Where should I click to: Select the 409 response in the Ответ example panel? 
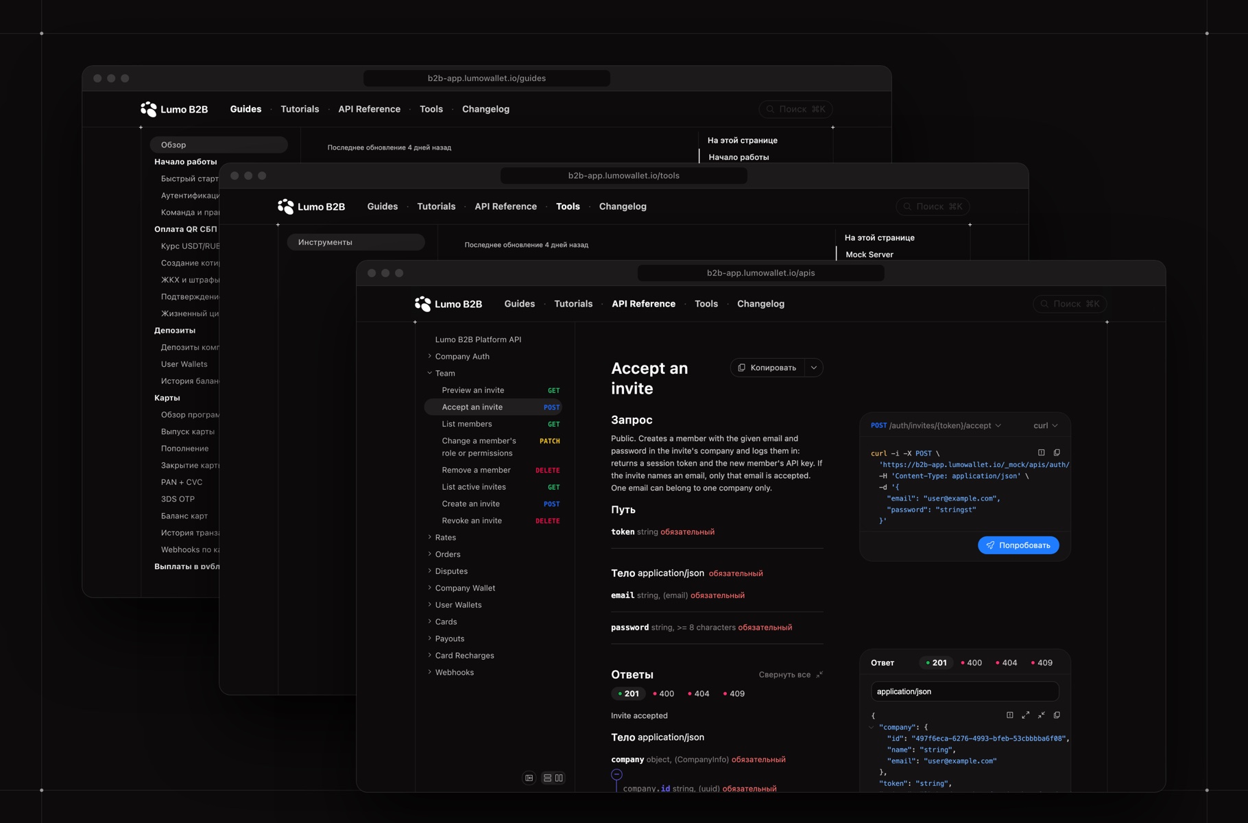1041,663
